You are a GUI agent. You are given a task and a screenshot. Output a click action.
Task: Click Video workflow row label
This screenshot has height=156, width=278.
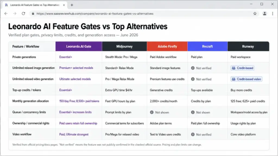[x=22, y=134]
